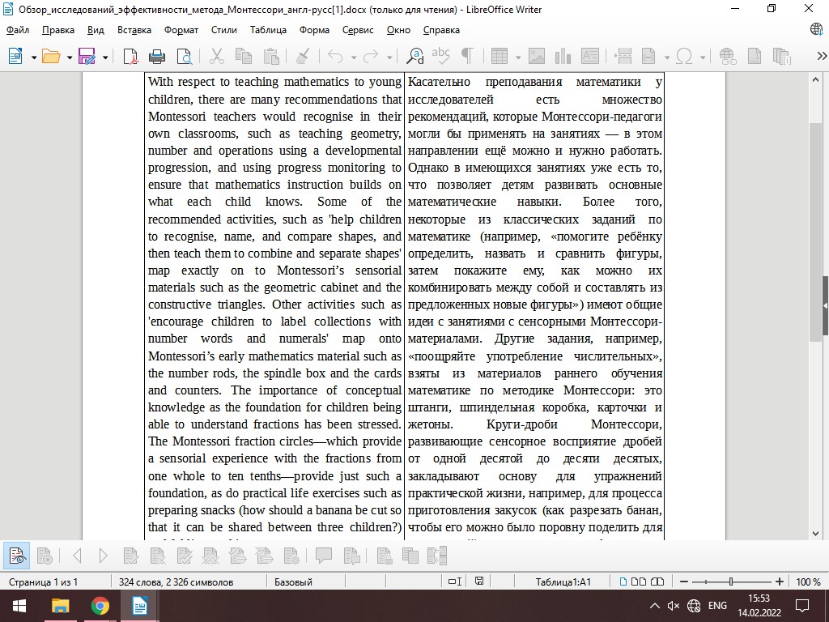Toggle Print Preview
829x622 pixels.
tap(185, 56)
